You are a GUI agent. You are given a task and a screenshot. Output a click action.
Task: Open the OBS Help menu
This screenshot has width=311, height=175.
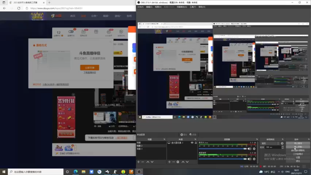click(x=202, y=7)
